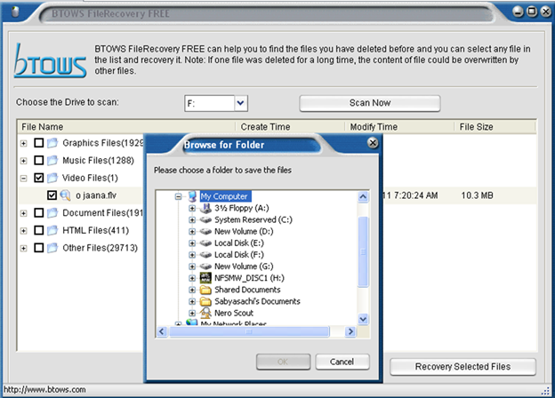Expand the Document Files group

24,213
